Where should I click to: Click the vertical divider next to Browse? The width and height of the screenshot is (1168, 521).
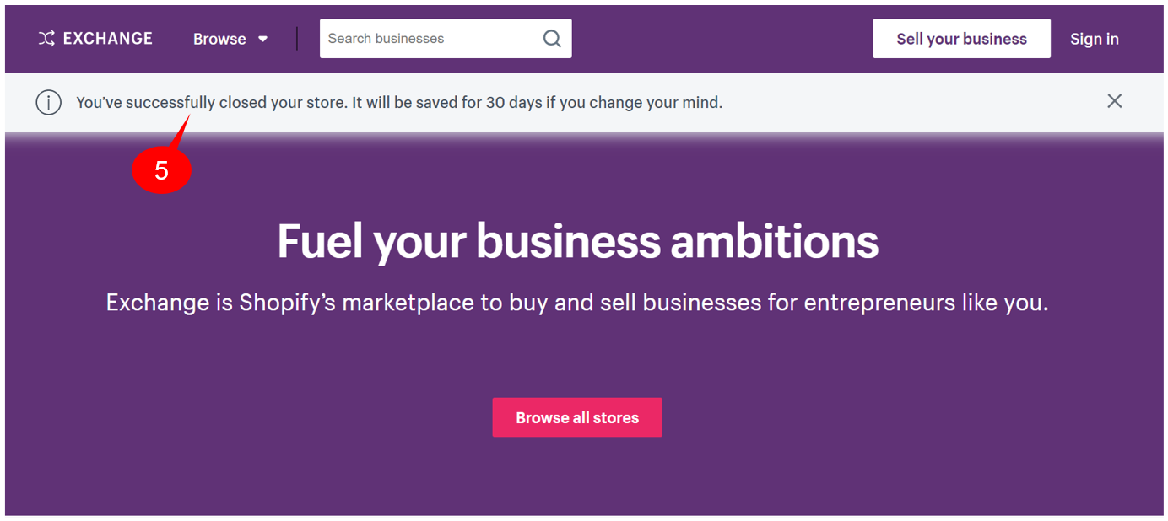coord(297,39)
